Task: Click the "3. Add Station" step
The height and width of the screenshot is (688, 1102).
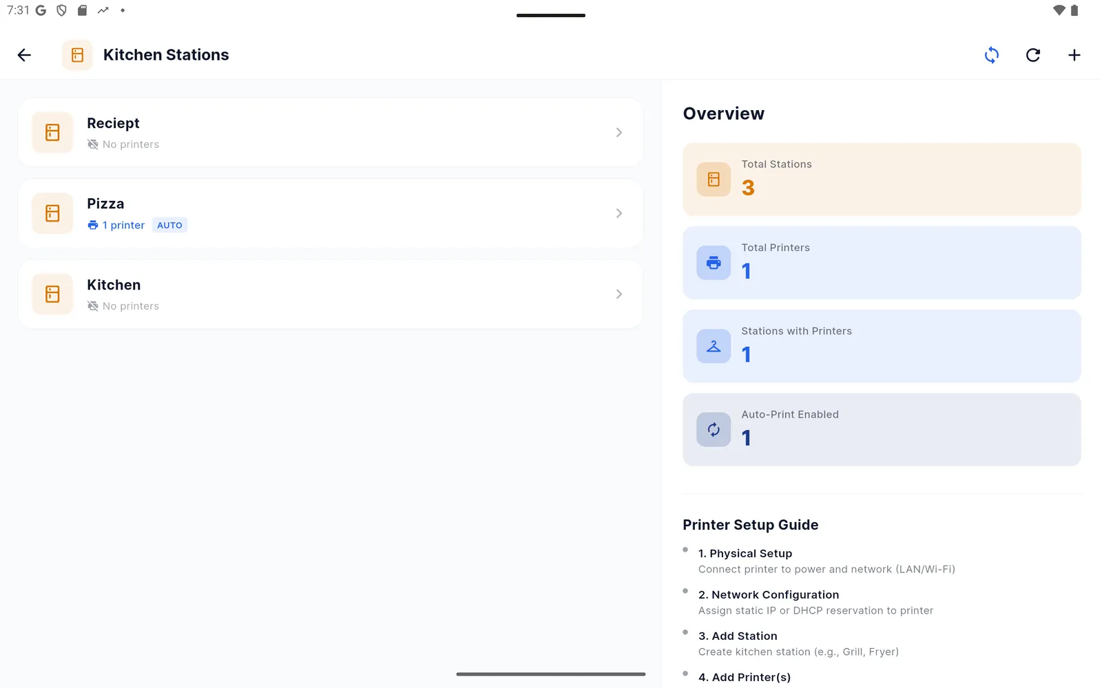Action: [738, 636]
